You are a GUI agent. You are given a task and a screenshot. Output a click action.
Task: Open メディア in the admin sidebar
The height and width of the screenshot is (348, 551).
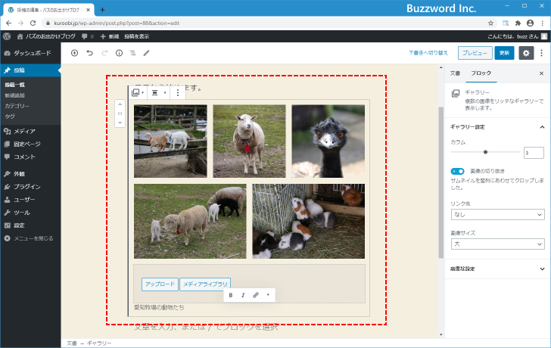[x=24, y=131]
